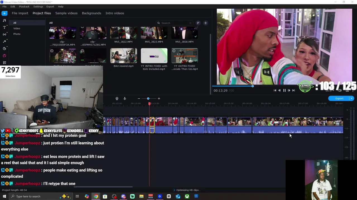The image size is (357, 200).
Task: Open the Effects sparkle panel icon
Action: [4, 41]
